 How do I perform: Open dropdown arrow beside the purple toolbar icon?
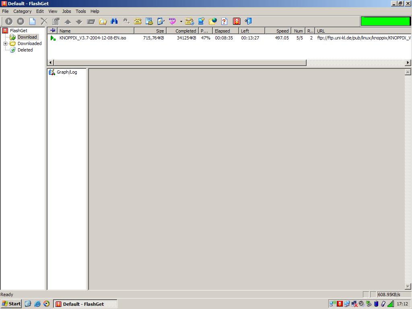[x=181, y=22]
